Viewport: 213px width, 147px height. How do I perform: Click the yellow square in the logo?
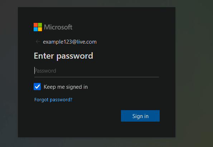40,29
